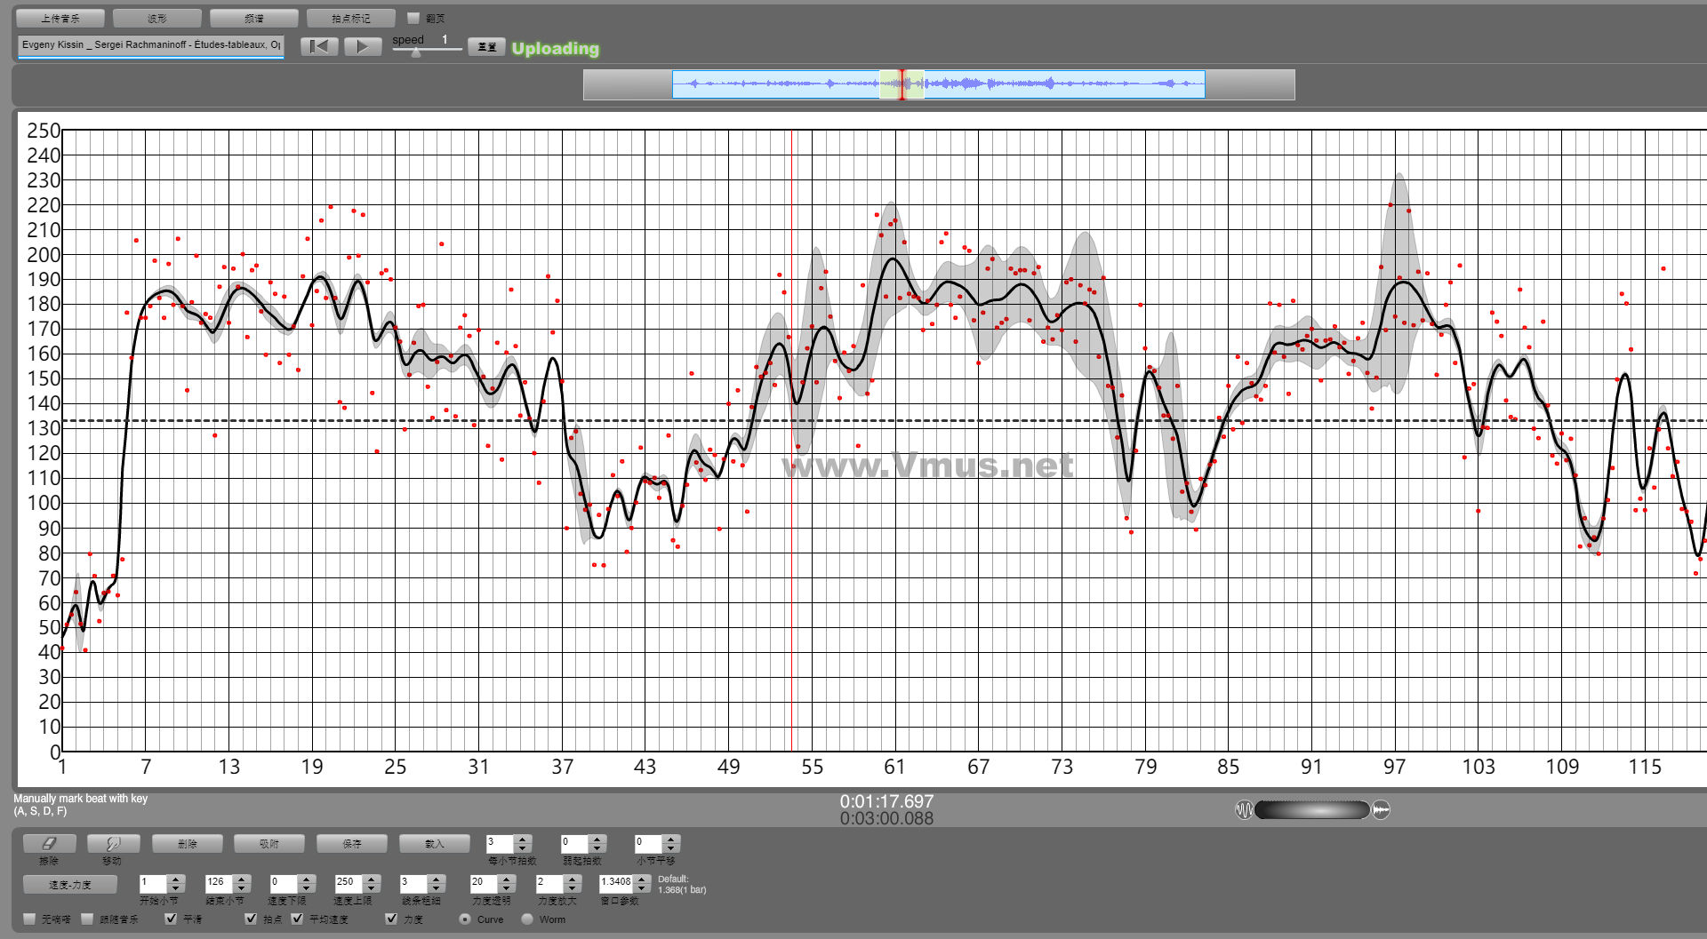Decrease the 弱起拍数 pickup-beats value
The image size is (1707, 939).
tap(598, 847)
